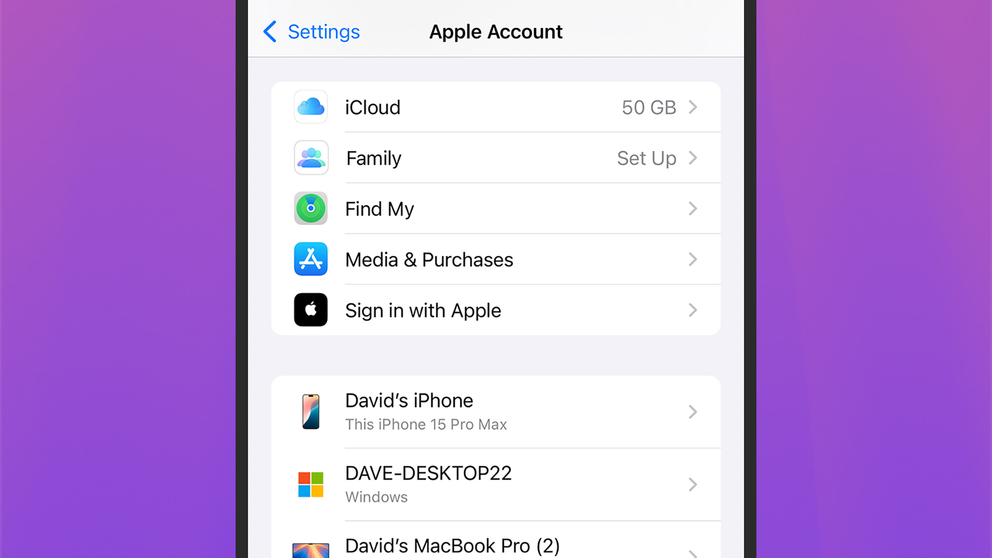Screen dimensions: 992x558
Task: Open Find My settings
Action: pyautogui.click(x=496, y=208)
